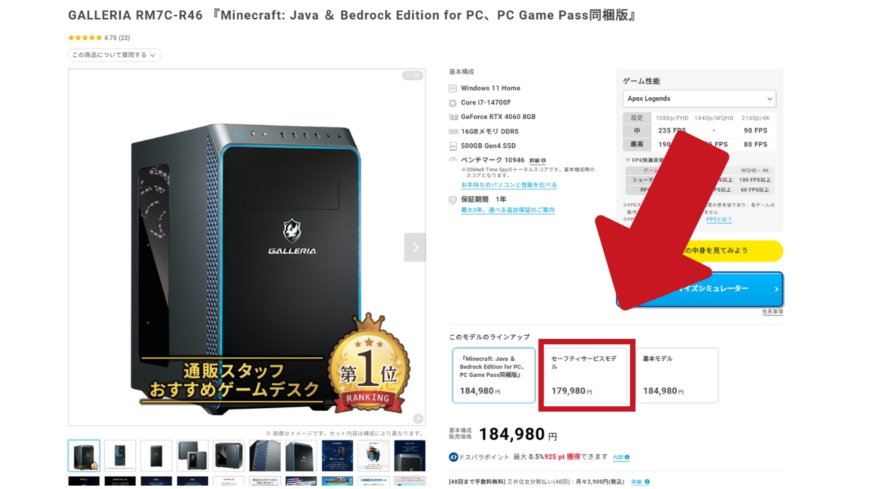The width and height of the screenshot is (870, 489).
Task: Click the ドスパラポイント D logo icon
Action: [453, 457]
